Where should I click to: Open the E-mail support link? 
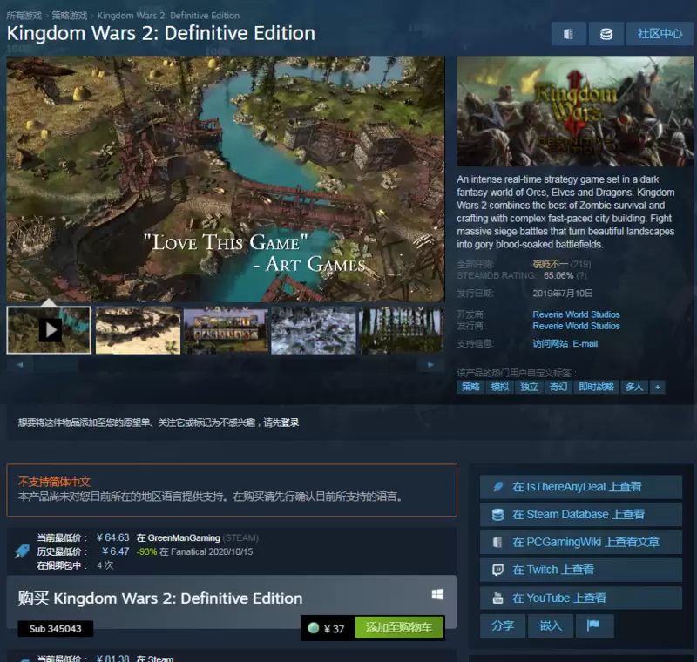[585, 344]
